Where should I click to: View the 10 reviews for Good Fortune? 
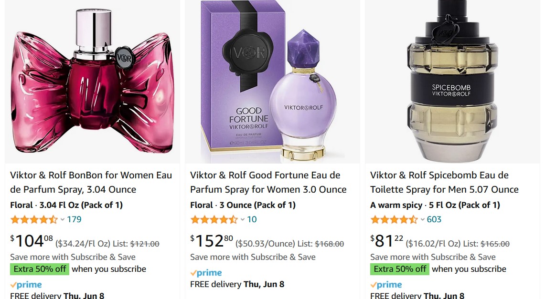(252, 220)
